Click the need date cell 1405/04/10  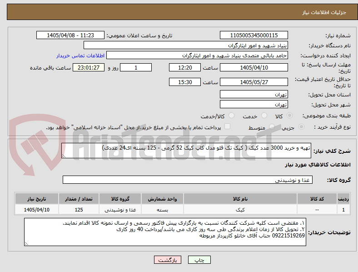(37, 210)
